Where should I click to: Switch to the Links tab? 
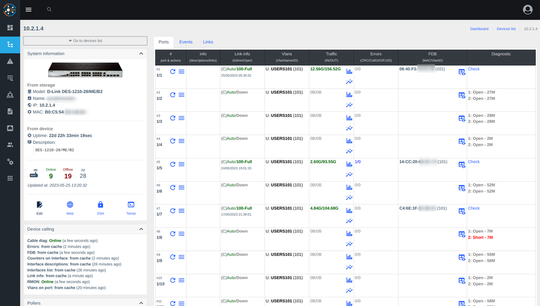click(x=208, y=42)
